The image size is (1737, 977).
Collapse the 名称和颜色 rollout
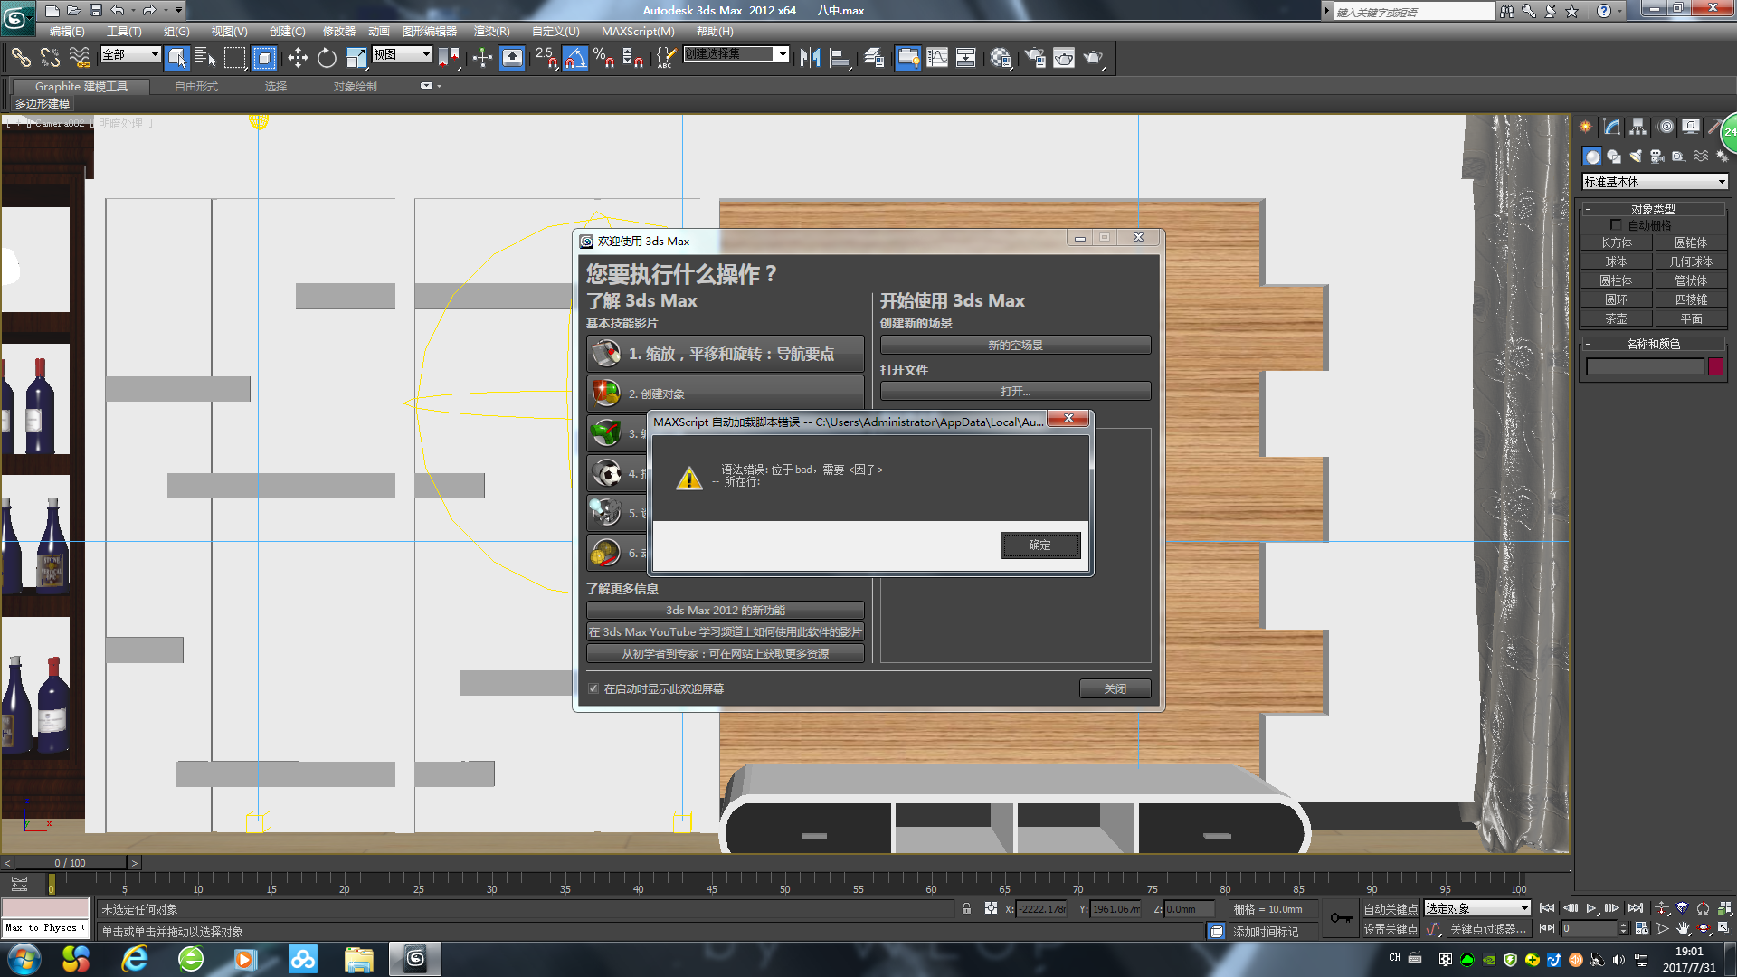pos(1653,344)
